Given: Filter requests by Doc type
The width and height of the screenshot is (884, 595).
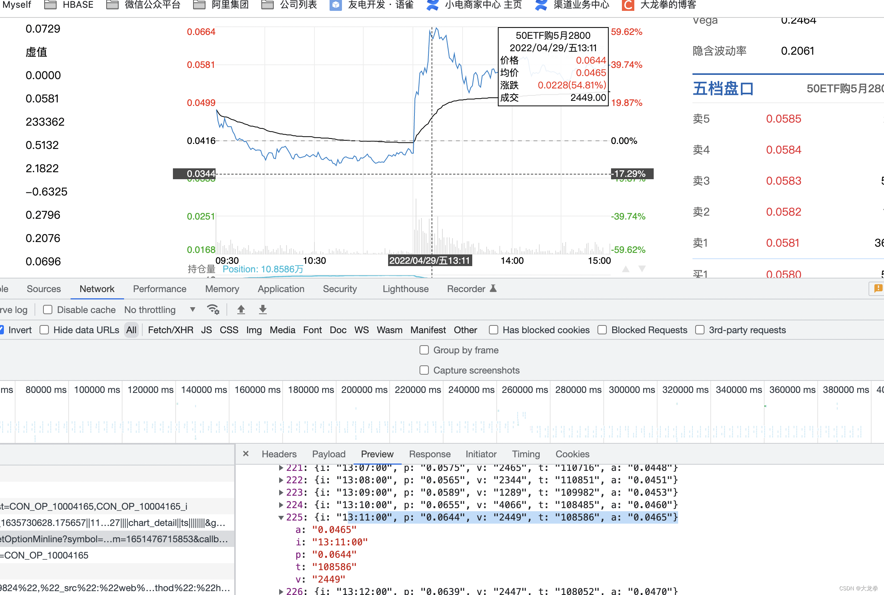Looking at the screenshot, I should 338,330.
